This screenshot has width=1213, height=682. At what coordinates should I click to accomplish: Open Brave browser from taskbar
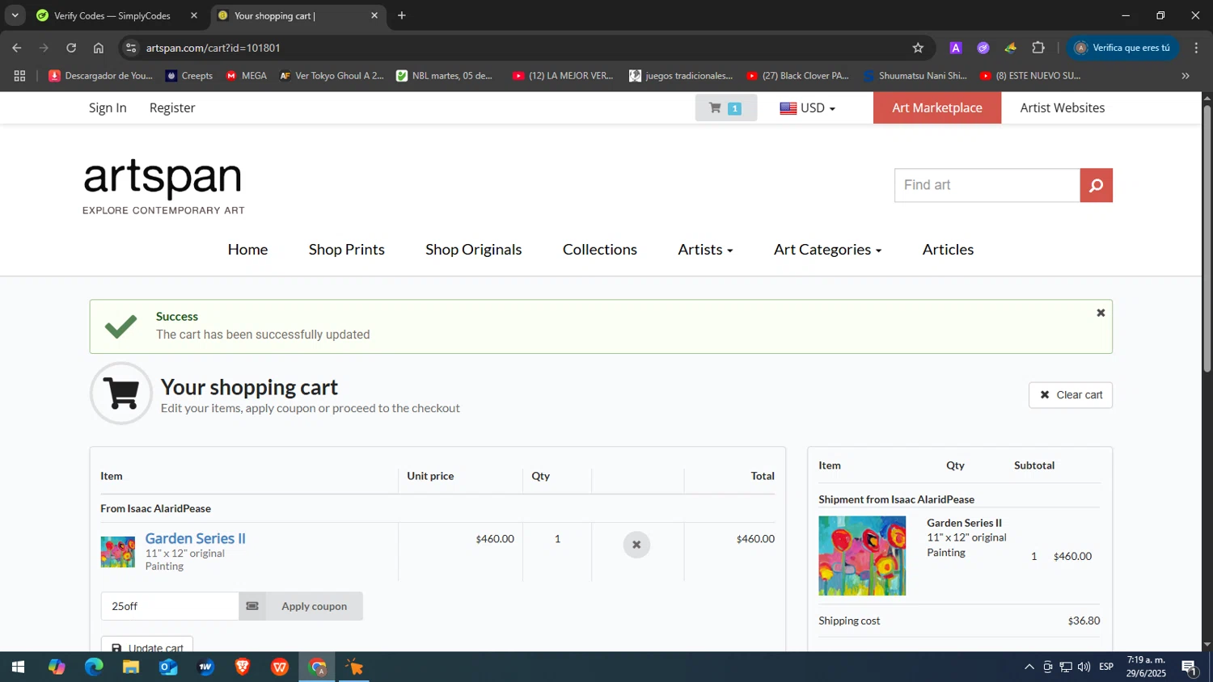tap(243, 667)
